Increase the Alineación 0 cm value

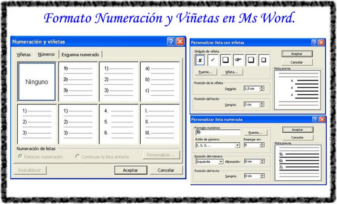point(262,160)
